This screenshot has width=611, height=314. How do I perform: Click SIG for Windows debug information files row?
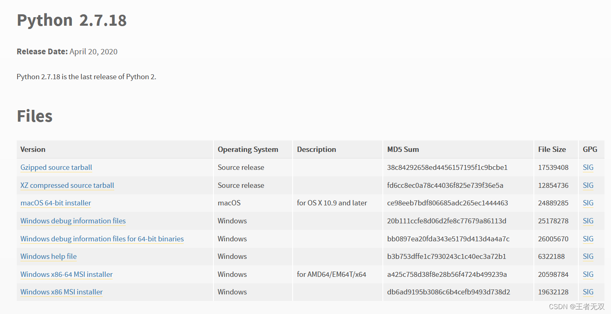pos(588,221)
